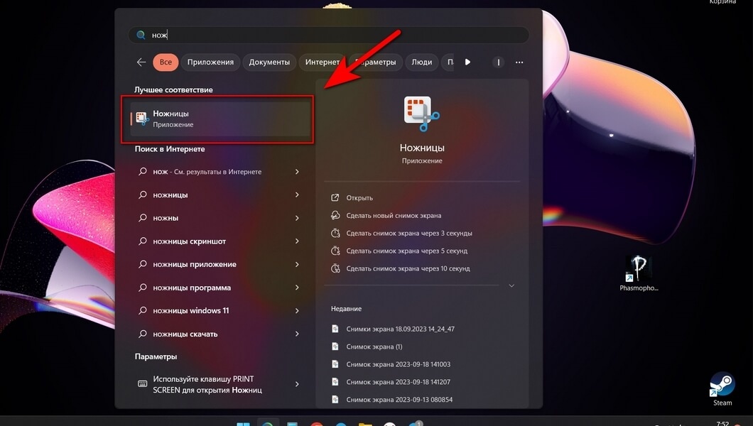Select the 'Все' filter tab
This screenshot has height=426, width=753.
pos(166,62)
